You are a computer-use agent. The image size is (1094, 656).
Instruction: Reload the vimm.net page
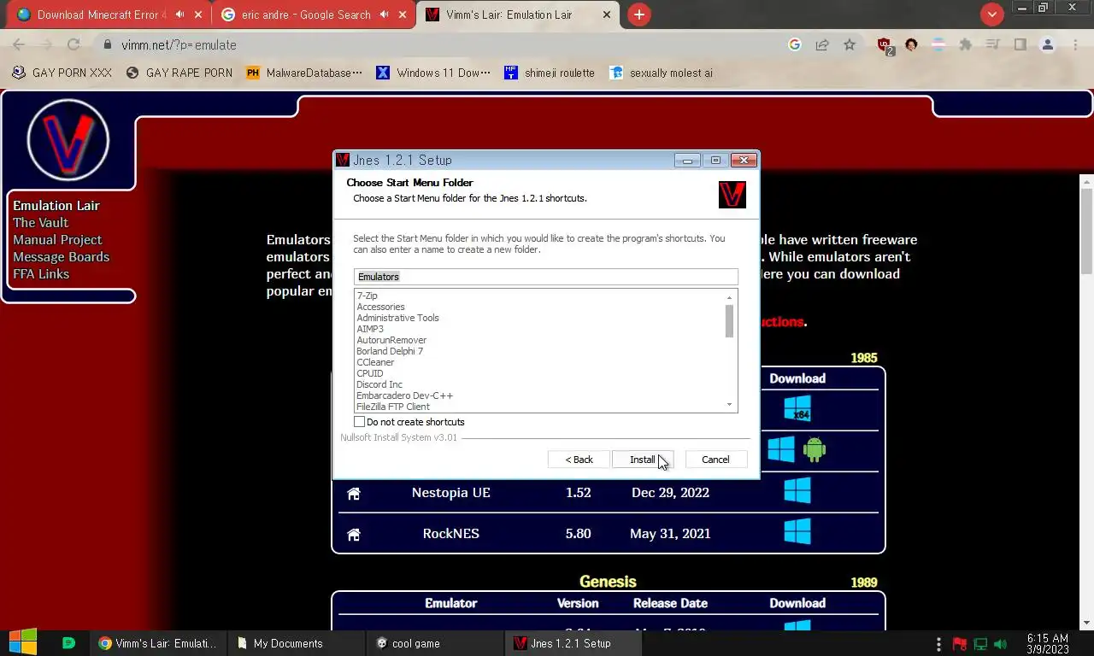[74, 44]
